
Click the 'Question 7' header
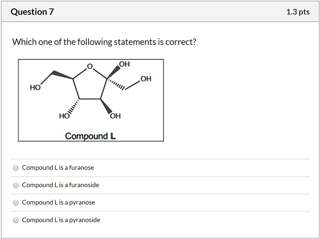pos(32,12)
